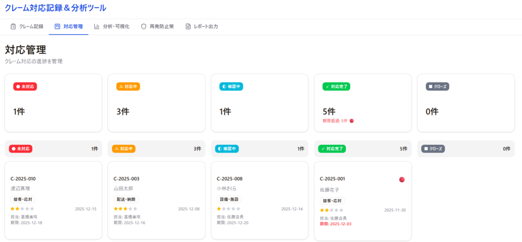Click the 確認中 column header badge
Screen dimensions: 522x242
227,149
